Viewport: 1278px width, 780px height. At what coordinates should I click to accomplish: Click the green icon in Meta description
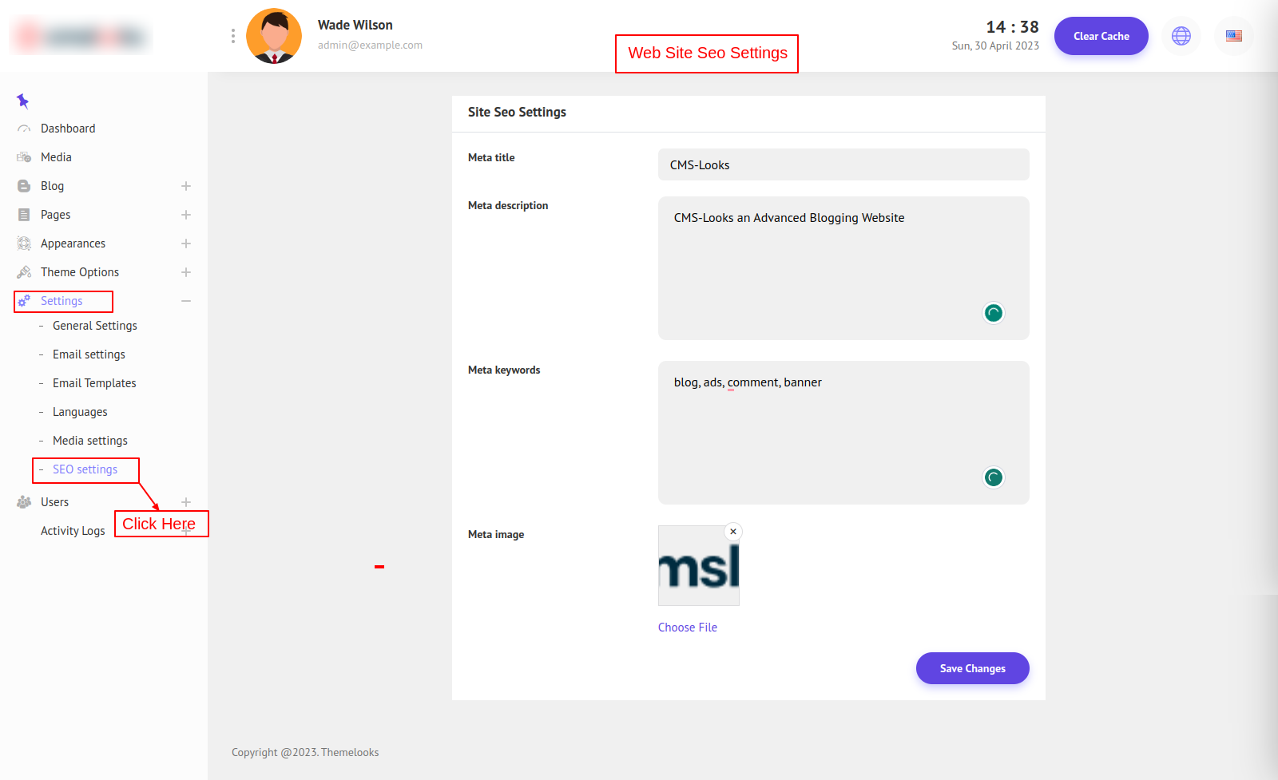993,313
